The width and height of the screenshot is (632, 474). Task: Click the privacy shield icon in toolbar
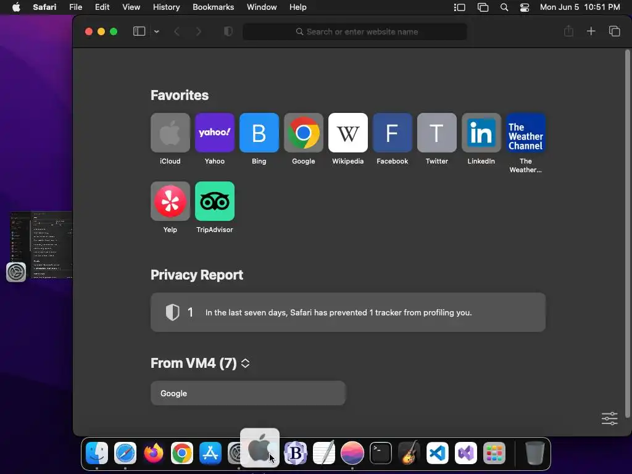click(228, 31)
